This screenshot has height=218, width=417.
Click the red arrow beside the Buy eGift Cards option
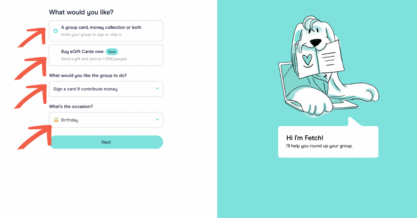point(33,66)
